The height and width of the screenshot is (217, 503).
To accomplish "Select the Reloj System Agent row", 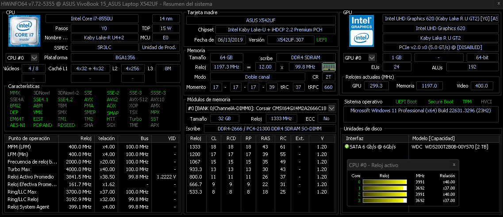I will click(92, 207).
